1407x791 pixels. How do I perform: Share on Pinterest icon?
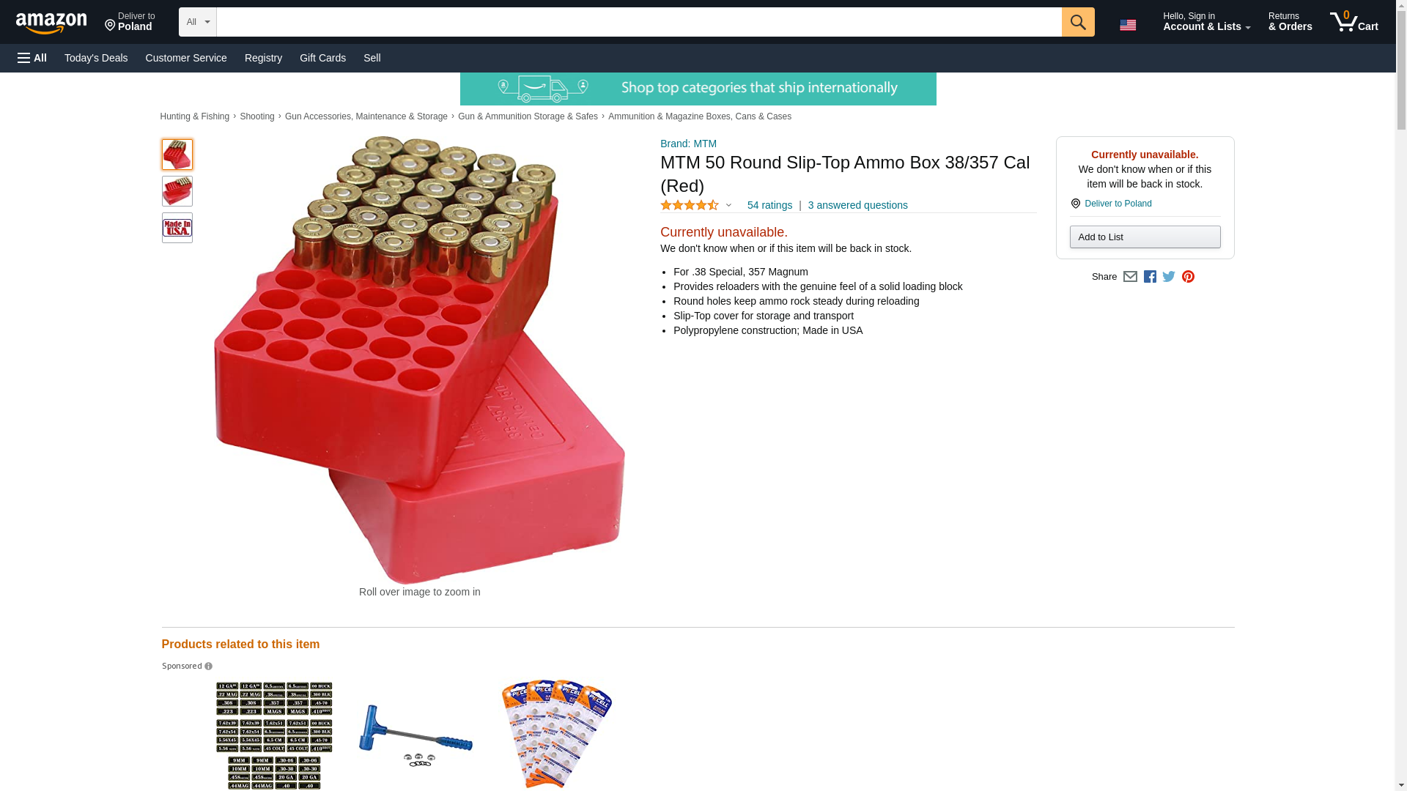click(x=1188, y=277)
